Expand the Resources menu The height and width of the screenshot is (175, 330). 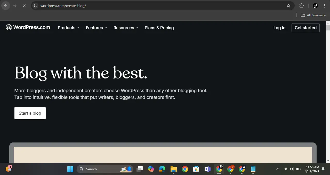[x=126, y=28]
